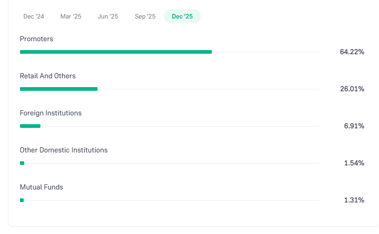Click the Foreign Institutions green bar
Viewport: 379px width, 234px height.
coord(30,126)
